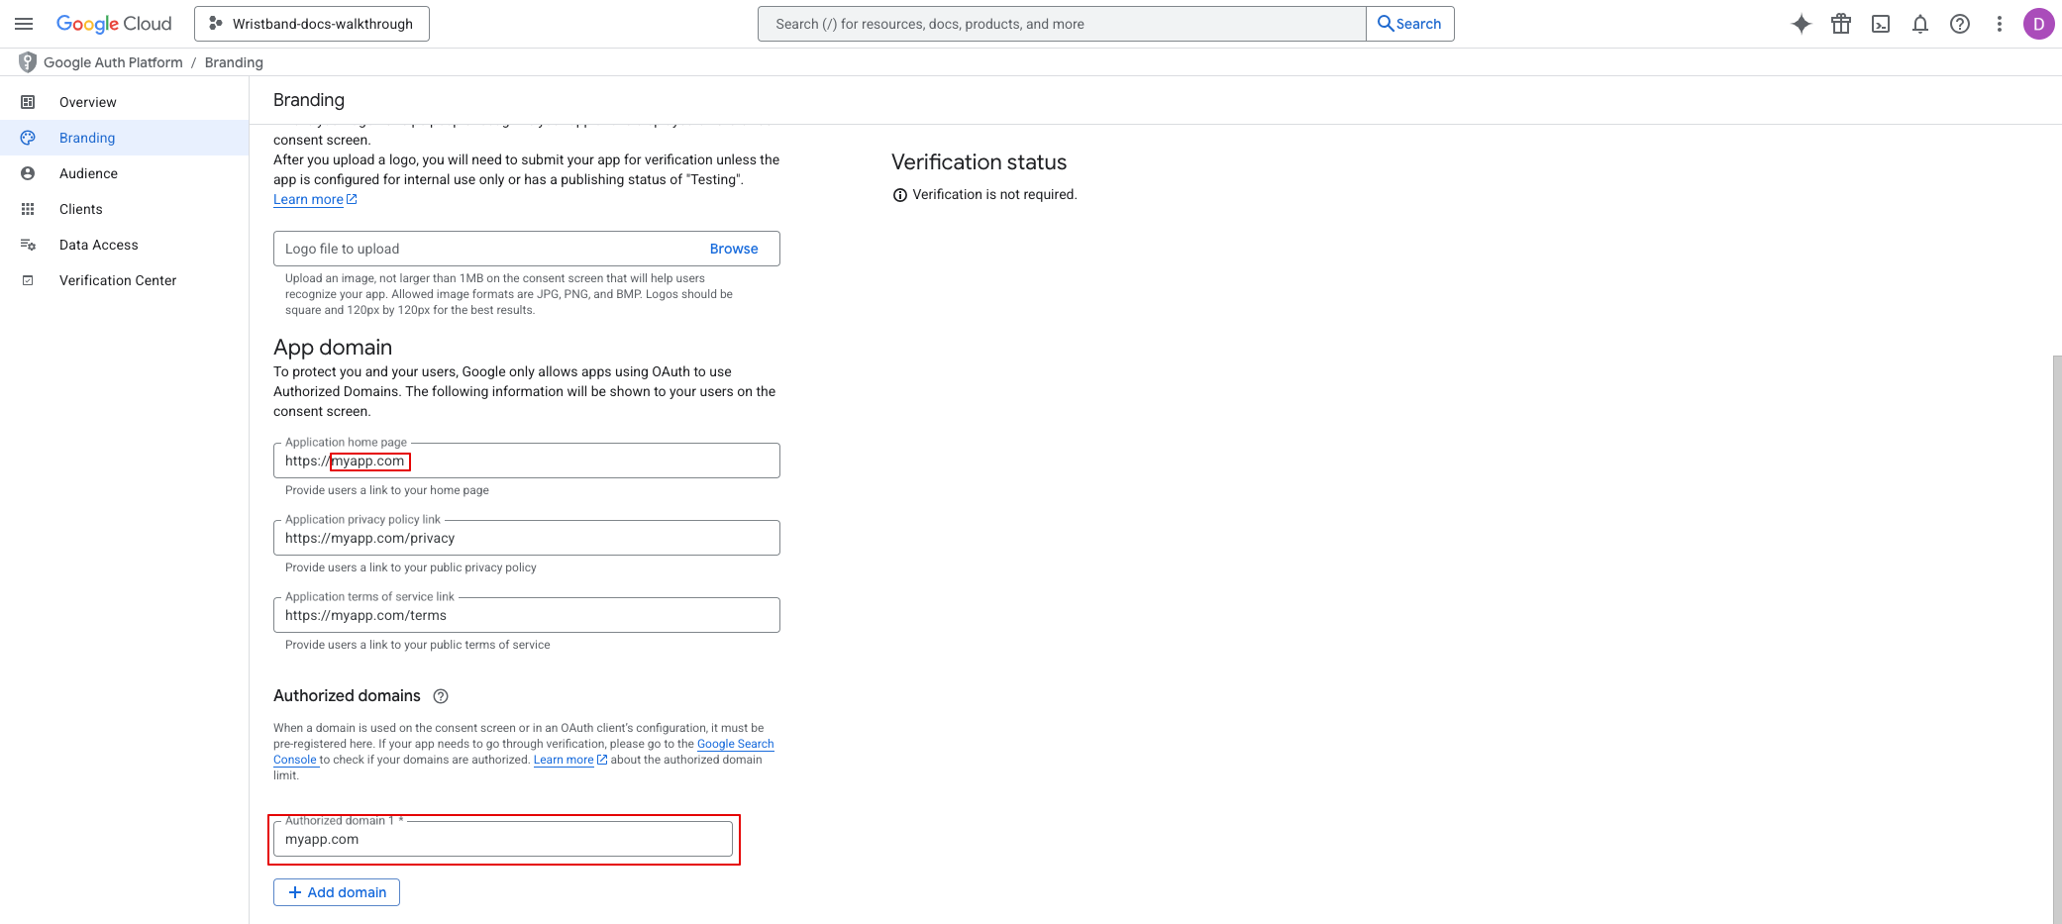Click the Authorized domain 1 field

click(503, 839)
